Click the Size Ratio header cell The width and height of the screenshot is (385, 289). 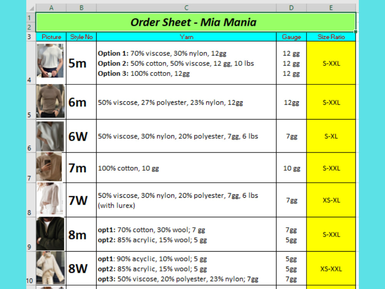point(331,37)
